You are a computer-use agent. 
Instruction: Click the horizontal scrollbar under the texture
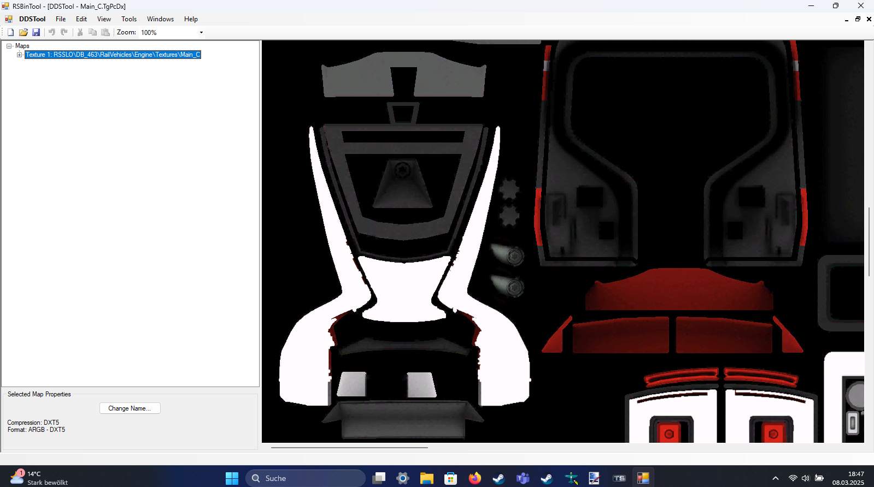pos(349,447)
